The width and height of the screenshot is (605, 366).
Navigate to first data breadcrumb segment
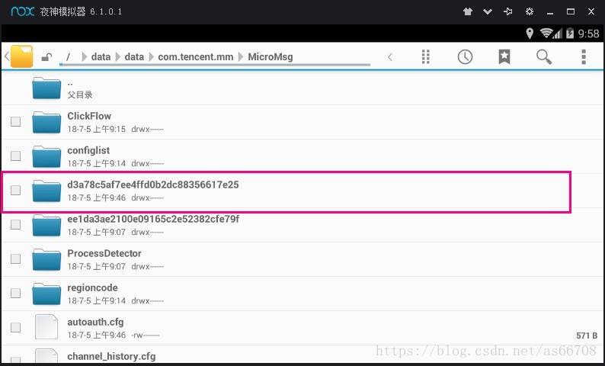click(101, 56)
